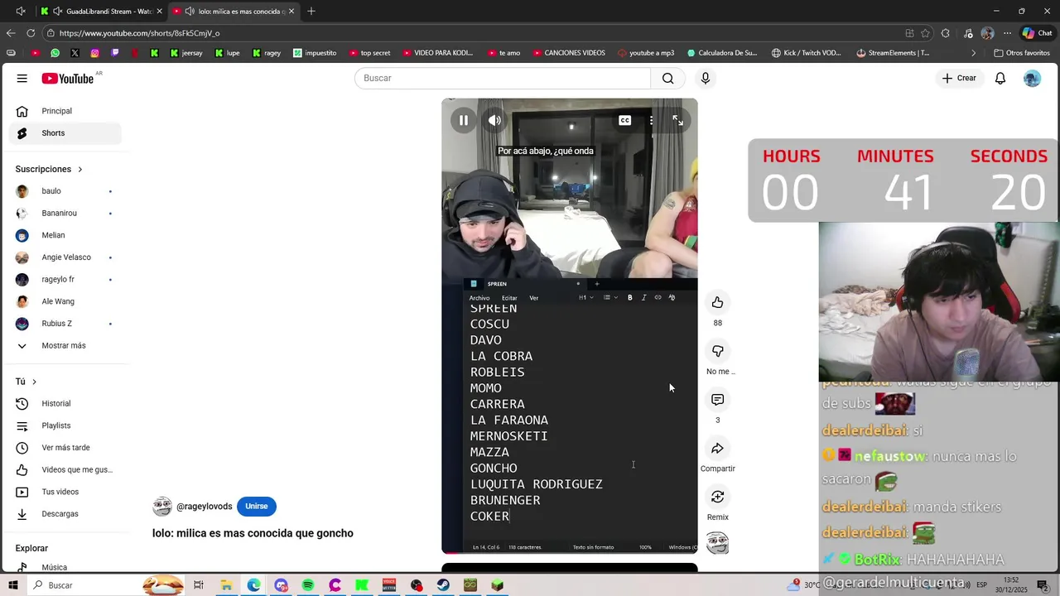
Task: Open Ver más tarde list
Action: (x=65, y=448)
